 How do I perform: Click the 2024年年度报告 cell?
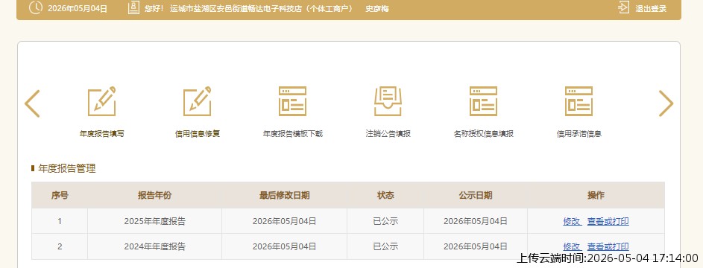point(154,246)
